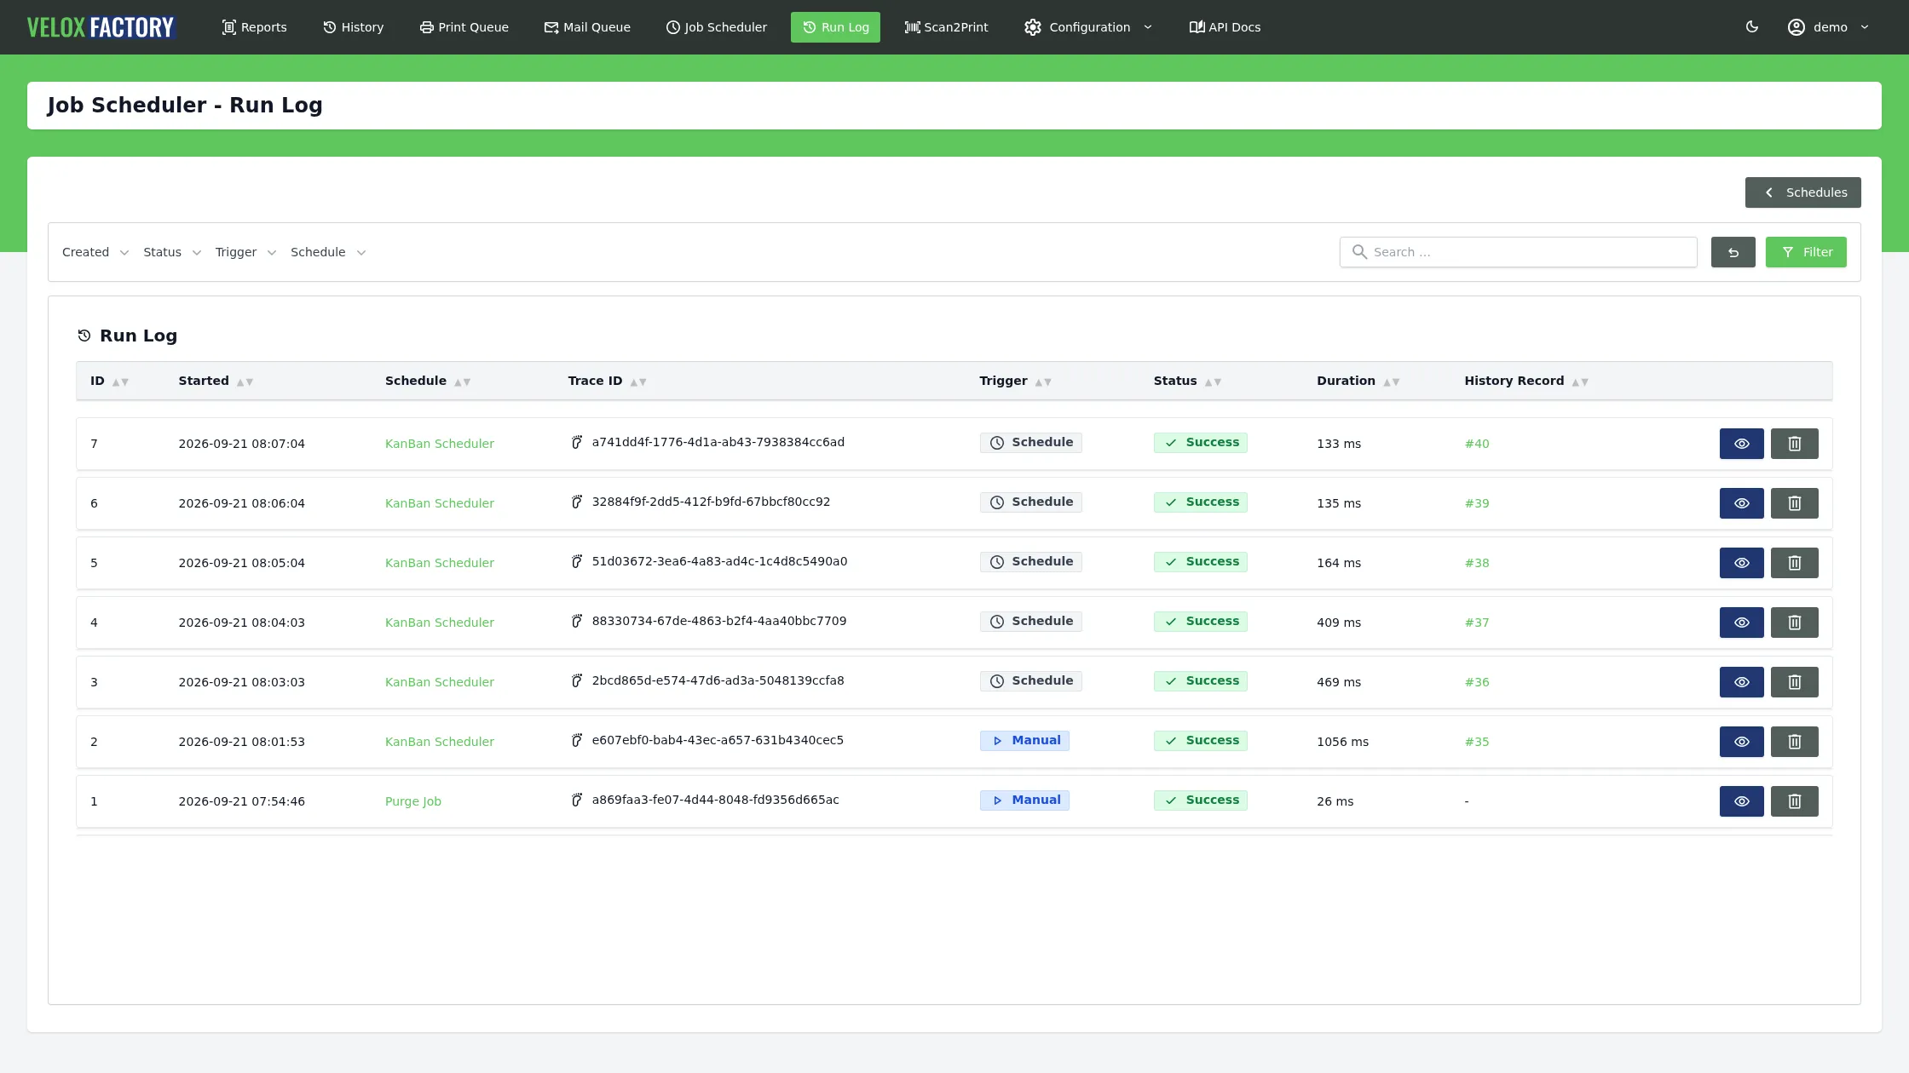Navigate to Job Scheduler
The image size is (1909, 1073).
[x=716, y=27]
